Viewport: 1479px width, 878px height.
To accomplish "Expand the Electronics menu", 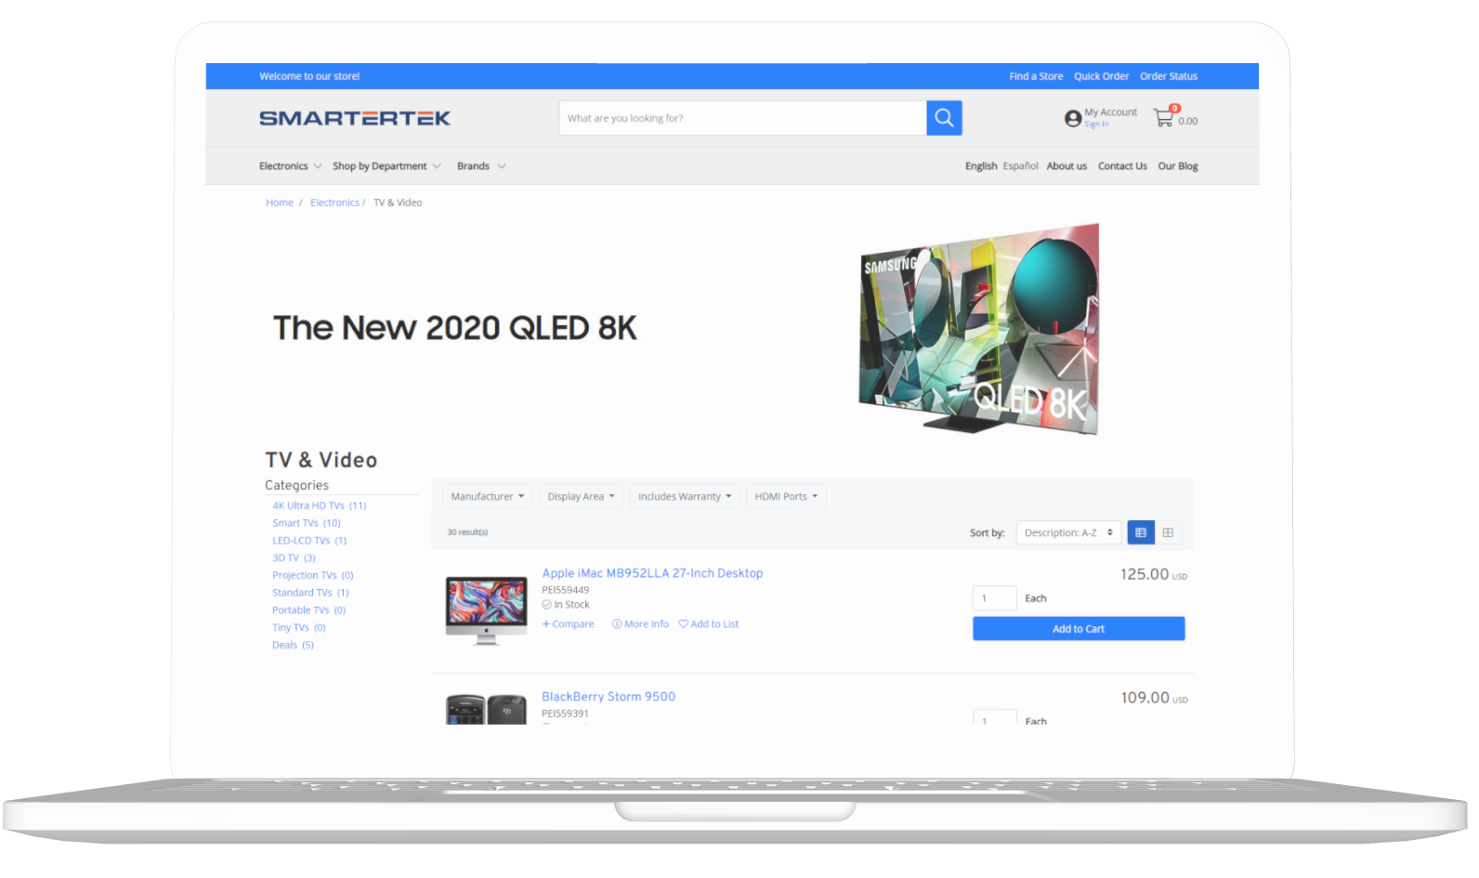I will point(290,166).
